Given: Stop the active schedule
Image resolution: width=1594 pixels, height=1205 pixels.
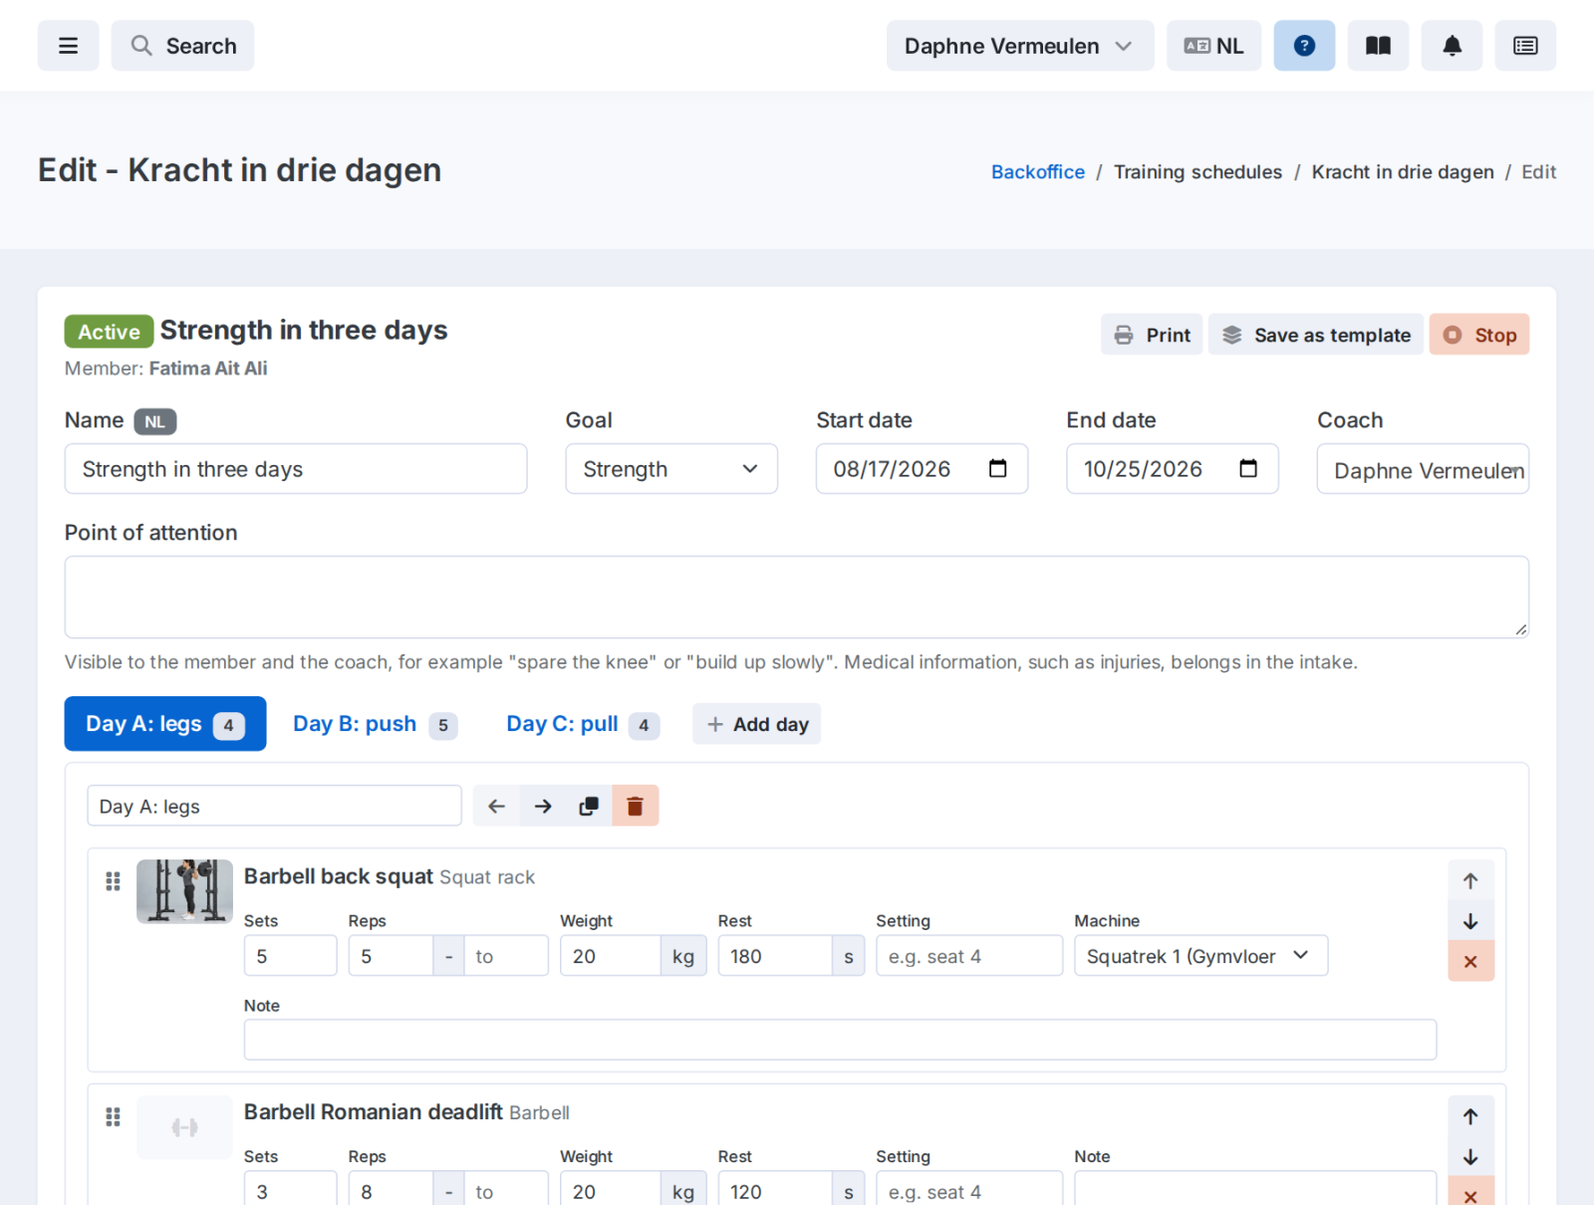Looking at the screenshot, I should pyautogui.click(x=1479, y=335).
